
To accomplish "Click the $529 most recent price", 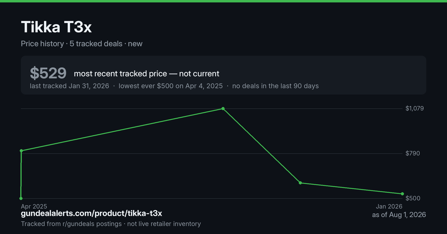I will 48,73.
